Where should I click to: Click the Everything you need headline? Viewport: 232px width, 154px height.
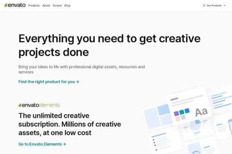click(x=109, y=45)
